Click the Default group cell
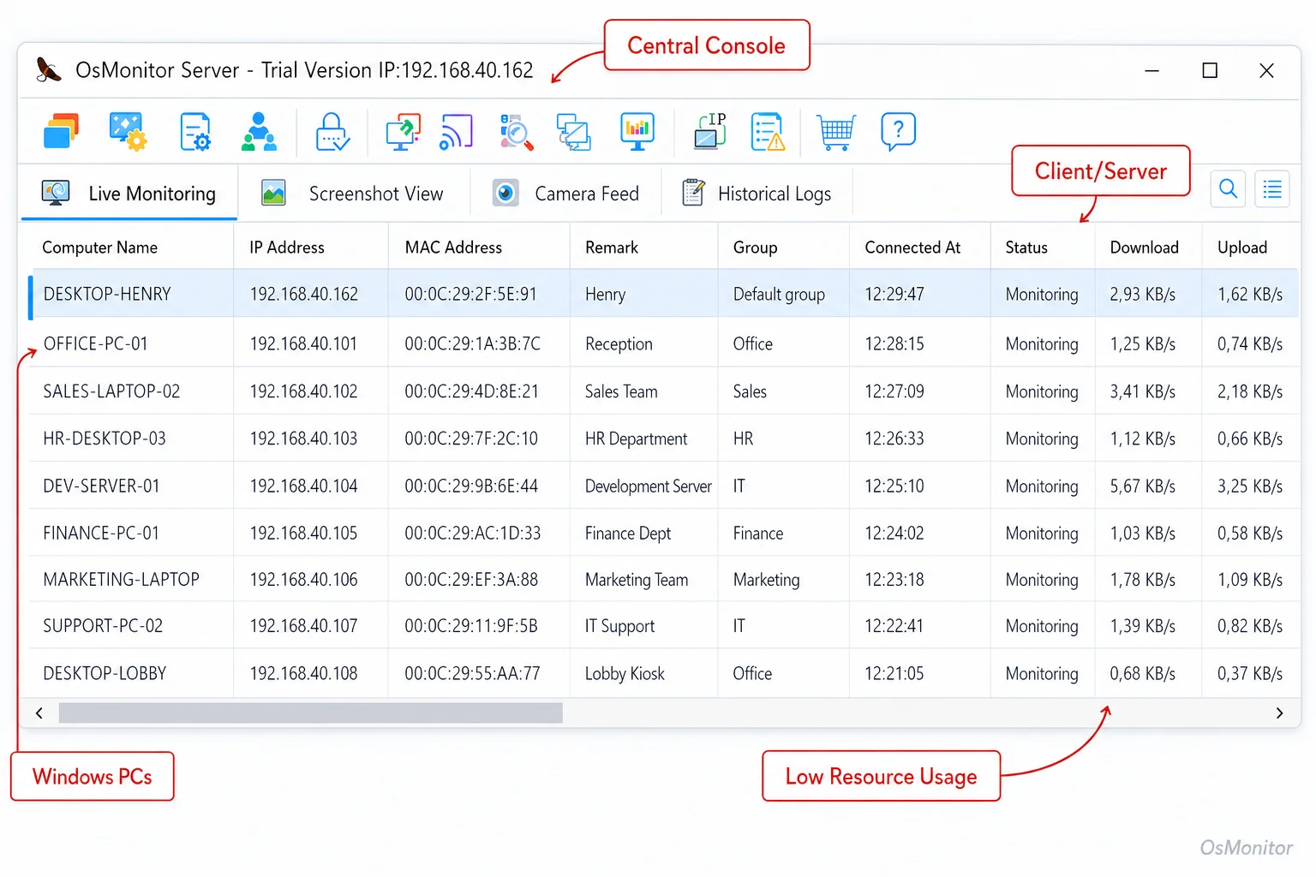This screenshot has width=1316, height=877. [779, 294]
